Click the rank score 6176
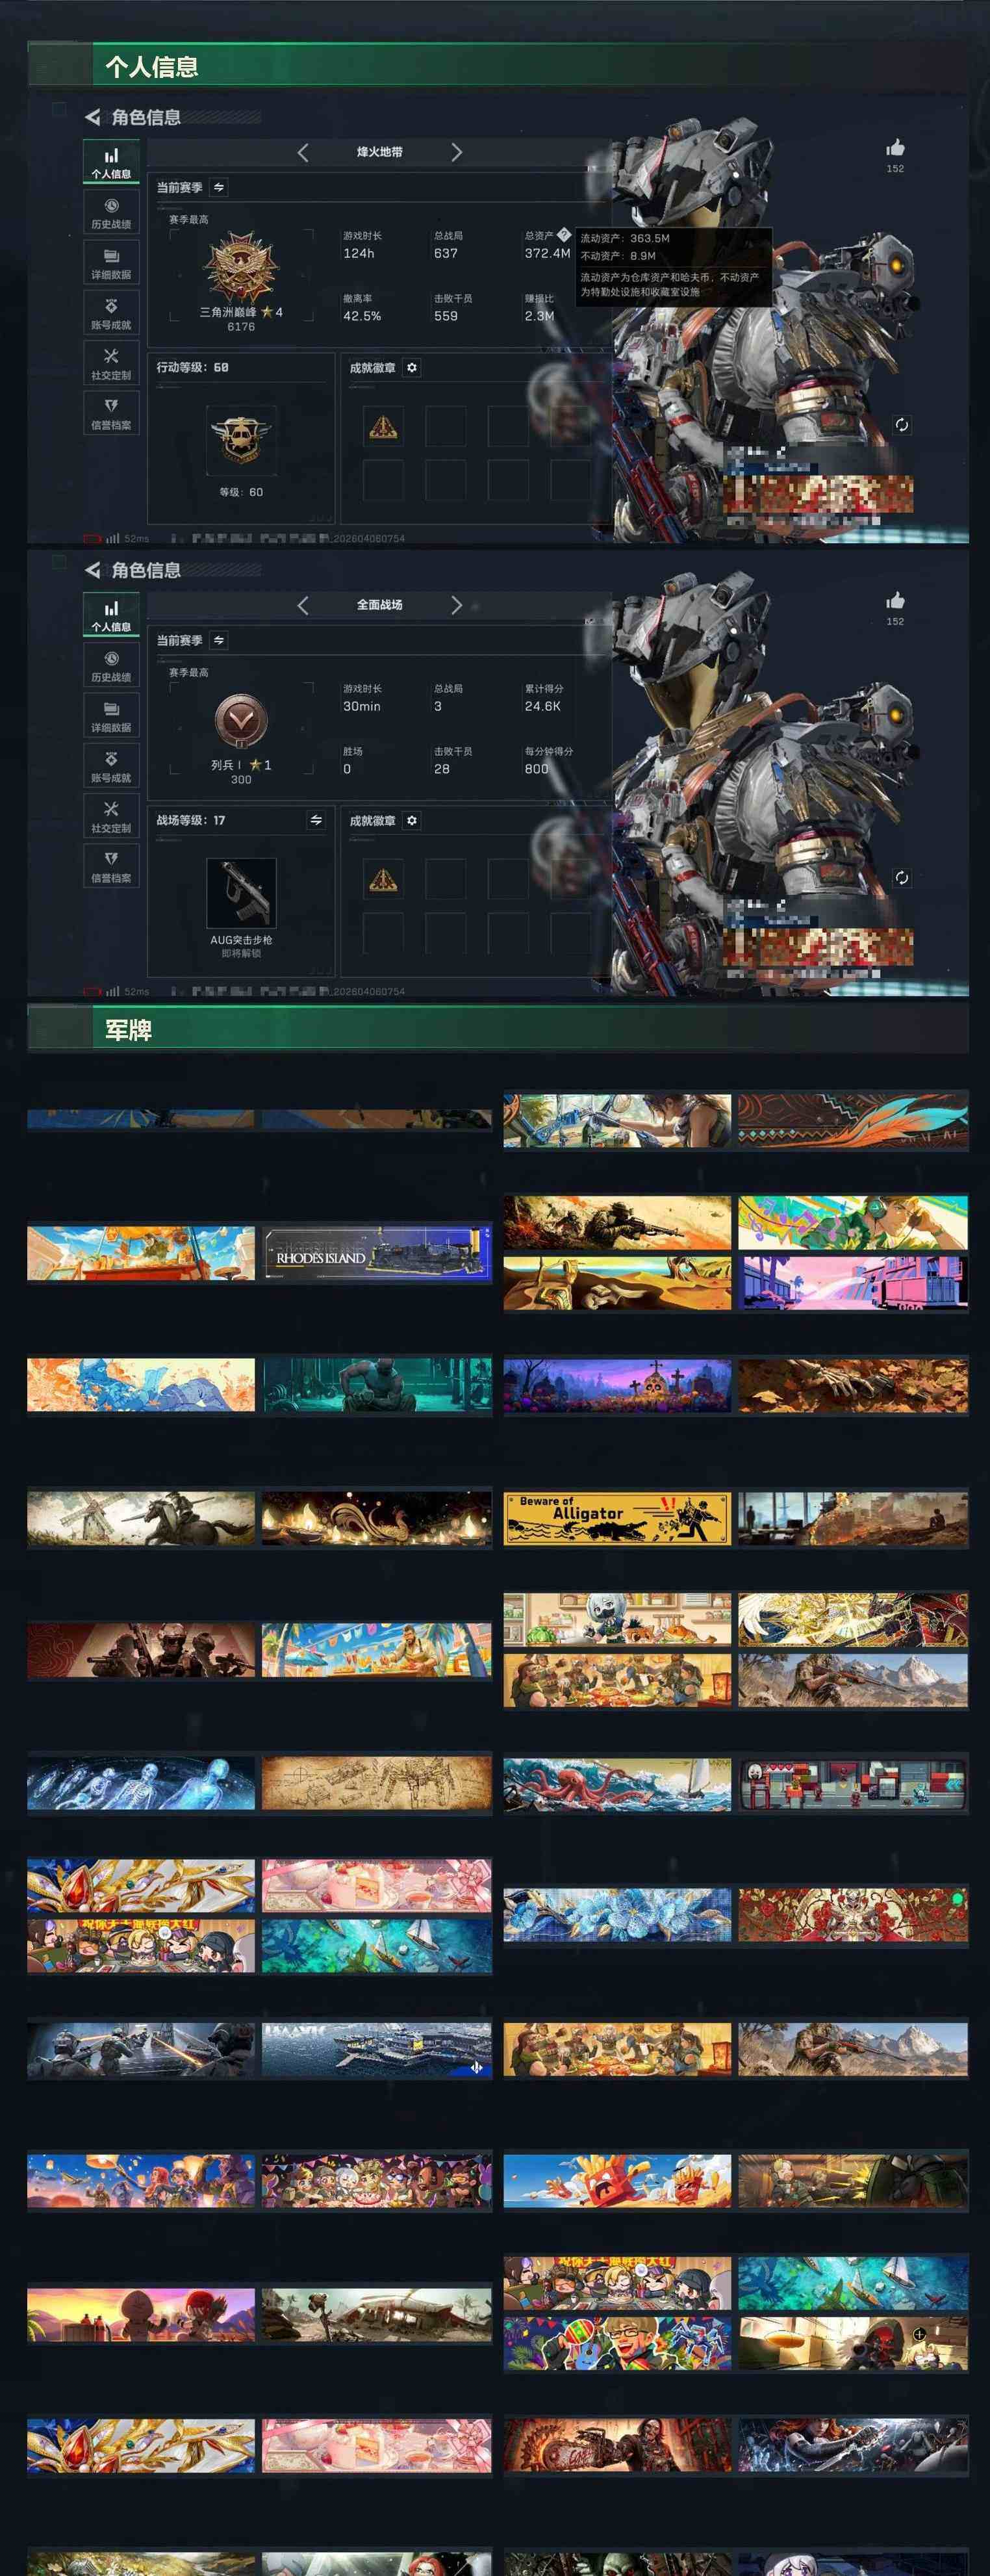Image resolution: width=990 pixels, height=2576 pixels. point(241,327)
